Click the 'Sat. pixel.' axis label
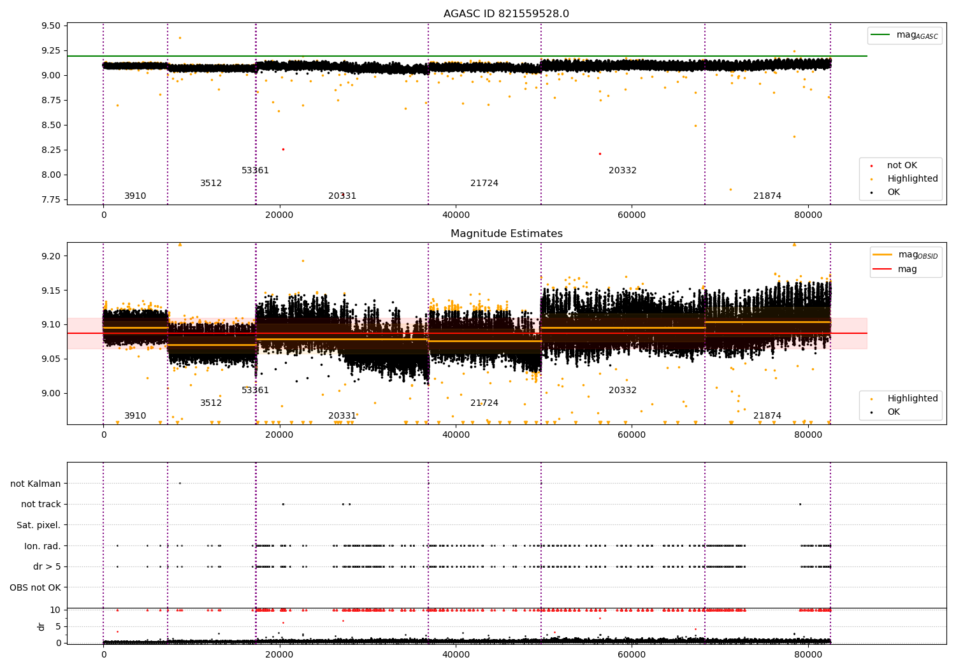956x669 pixels. click(x=39, y=526)
